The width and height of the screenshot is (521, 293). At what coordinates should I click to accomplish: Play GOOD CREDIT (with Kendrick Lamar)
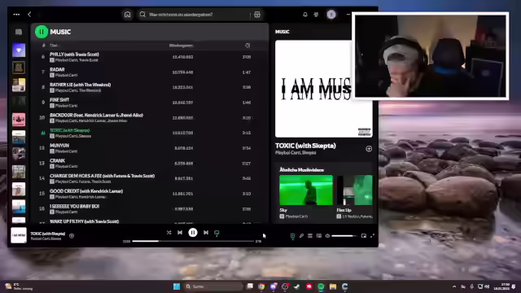(150, 194)
